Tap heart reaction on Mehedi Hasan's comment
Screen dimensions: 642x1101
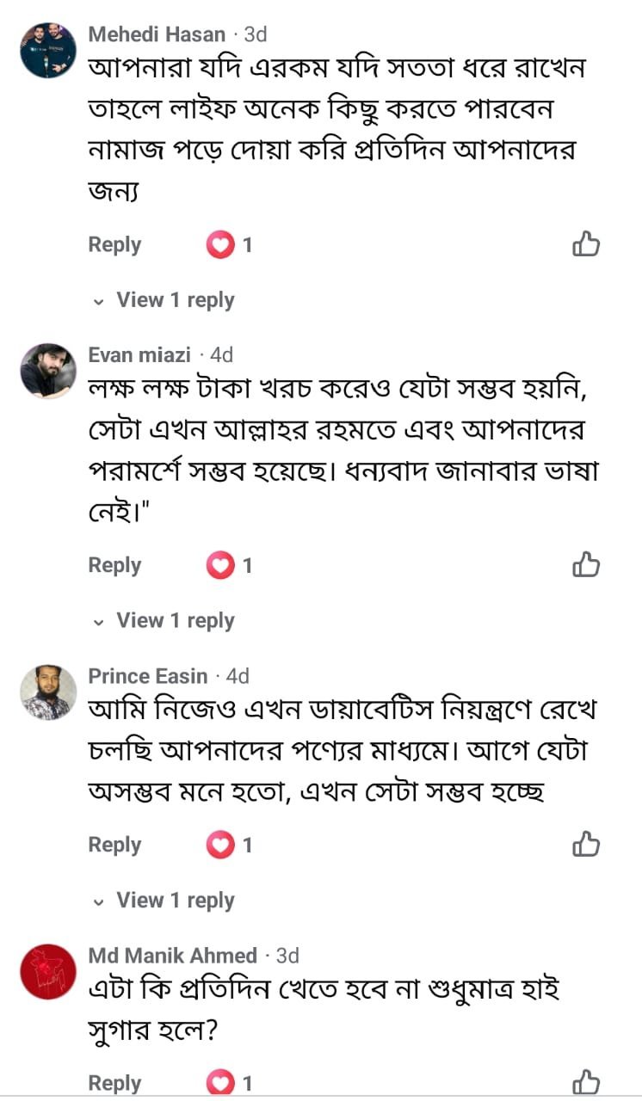coord(220,245)
